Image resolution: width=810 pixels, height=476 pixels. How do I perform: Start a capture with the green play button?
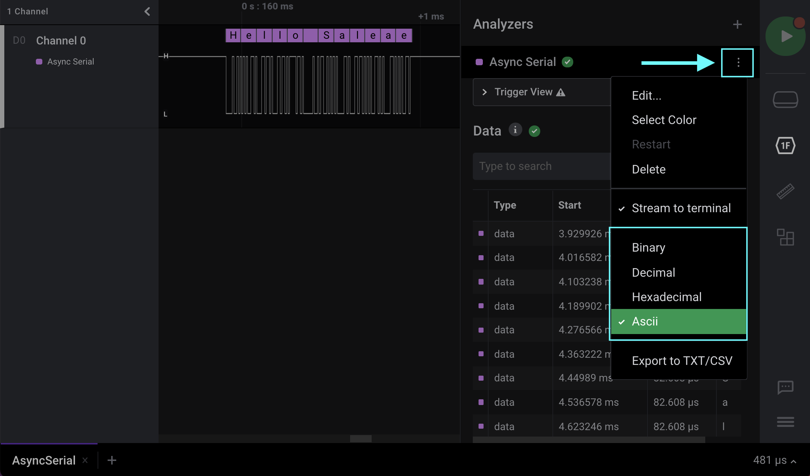coord(786,36)
